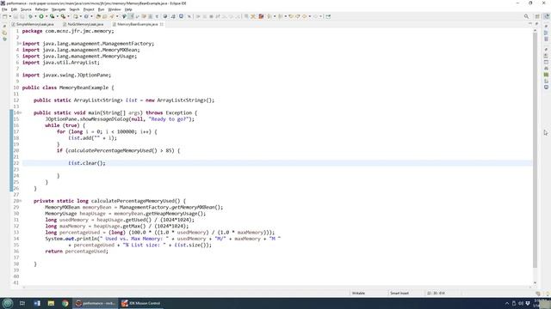The width and height of the screenshot is (551, 309).
Task: Switch to JDK Mission Control taskbar window
Action: point(141,303)
